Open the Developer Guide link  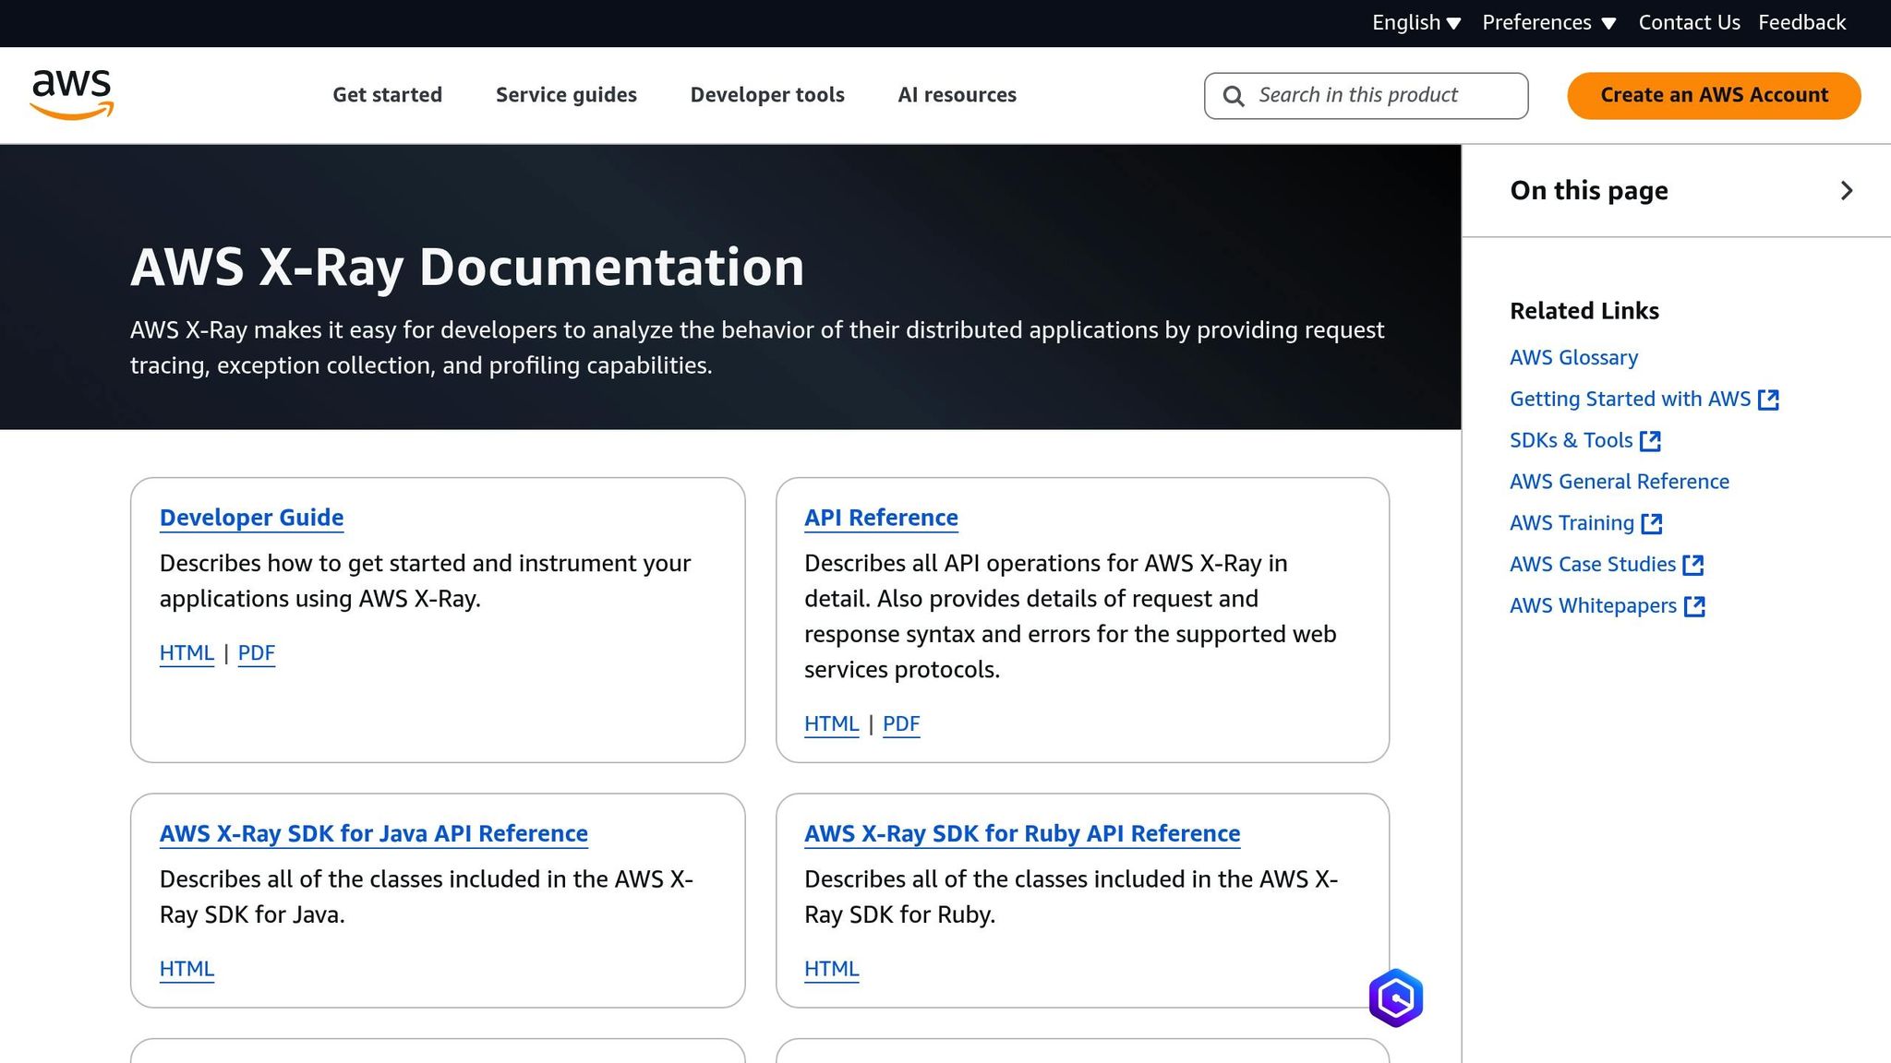(x=251, y=518)
